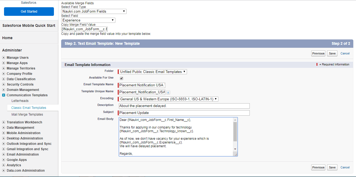Toggle the Available For Use checkbox
The height and width of the screenshot is (177, 356).
coord(122,78)
